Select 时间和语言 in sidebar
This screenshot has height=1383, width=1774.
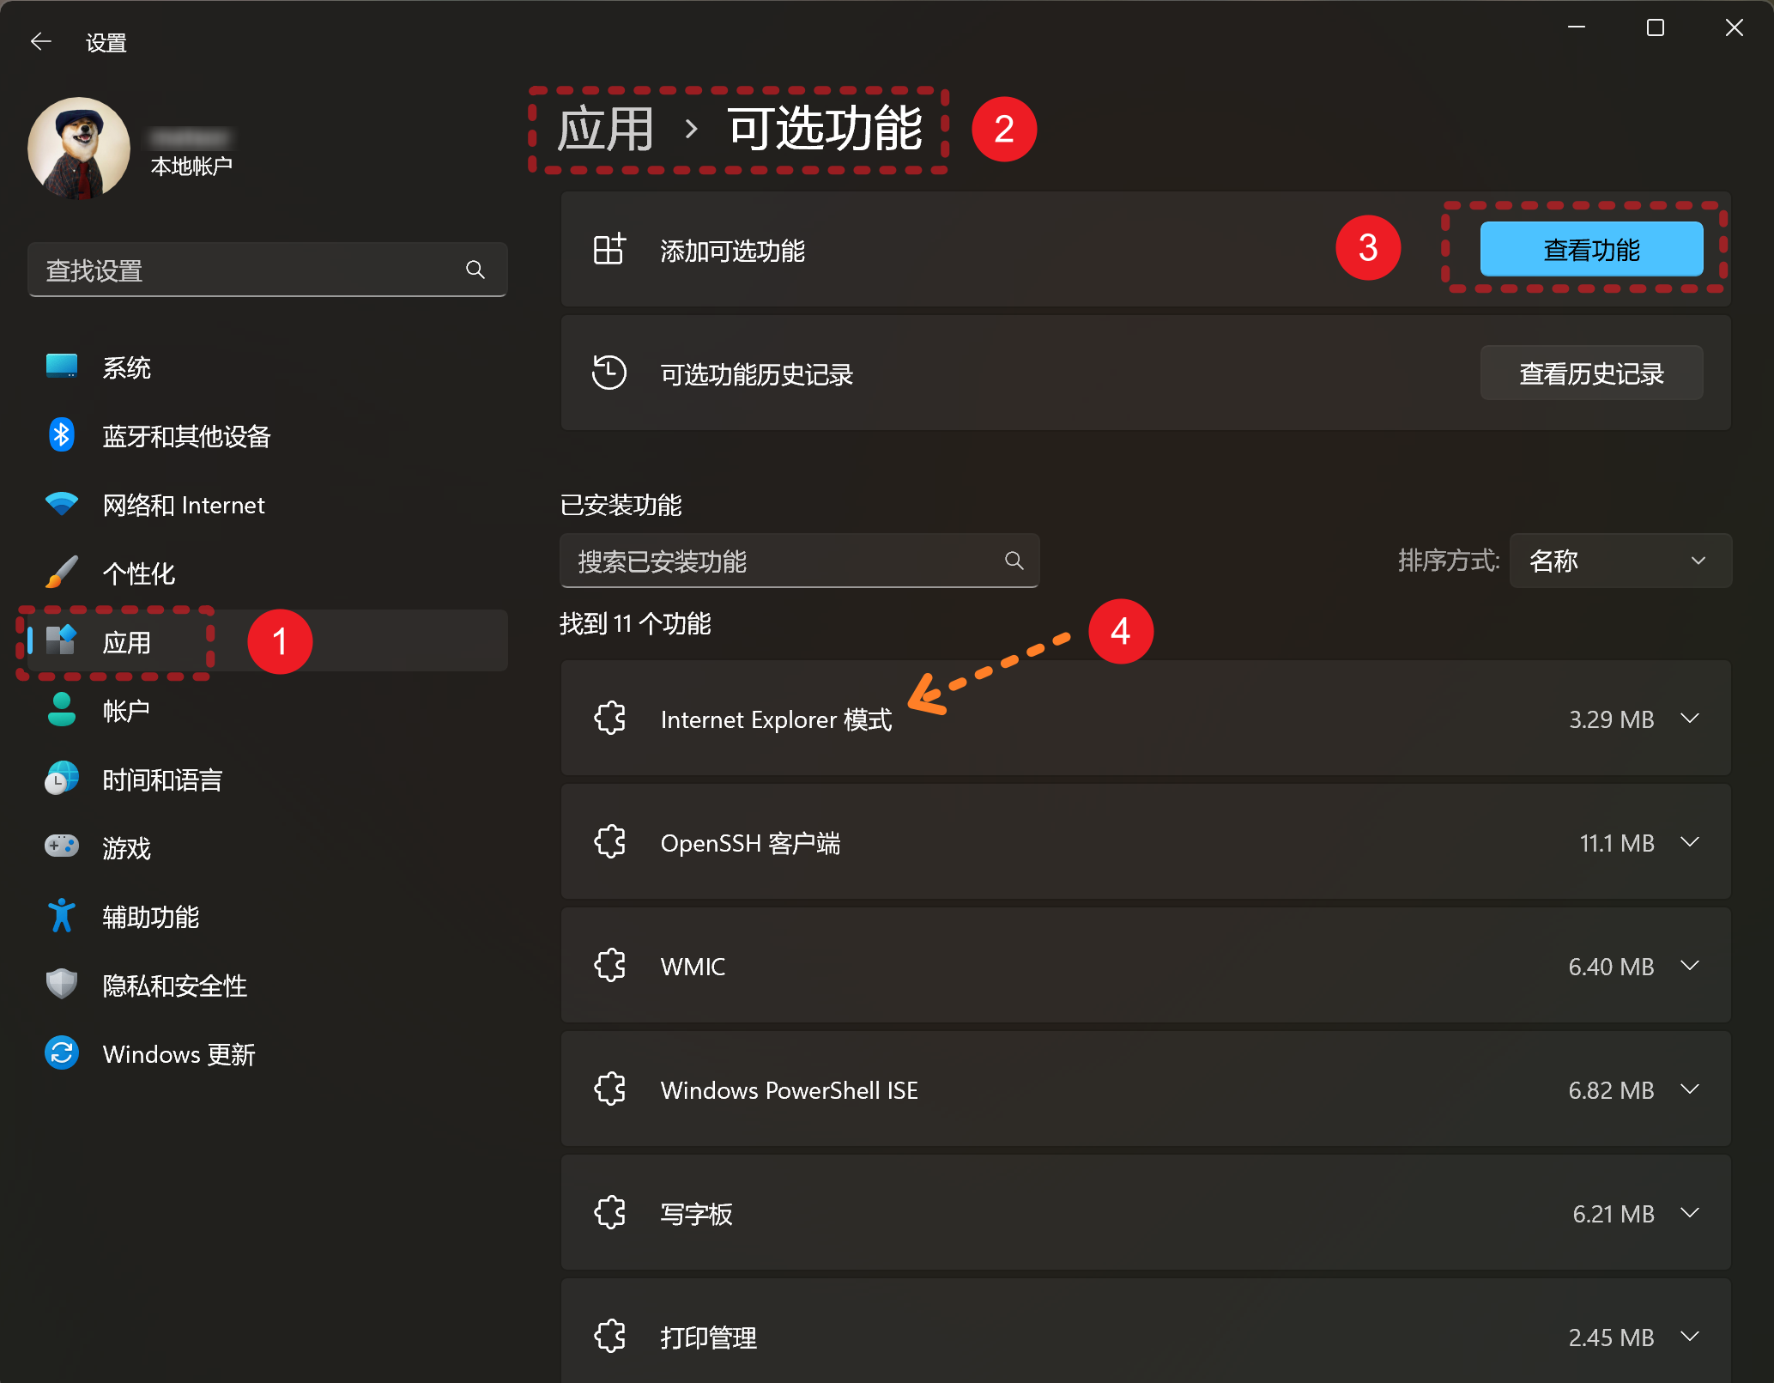point(162,779)
